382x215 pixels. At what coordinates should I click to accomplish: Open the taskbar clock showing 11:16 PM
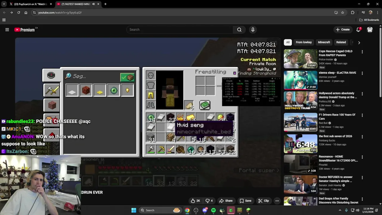tap(369, 210)
